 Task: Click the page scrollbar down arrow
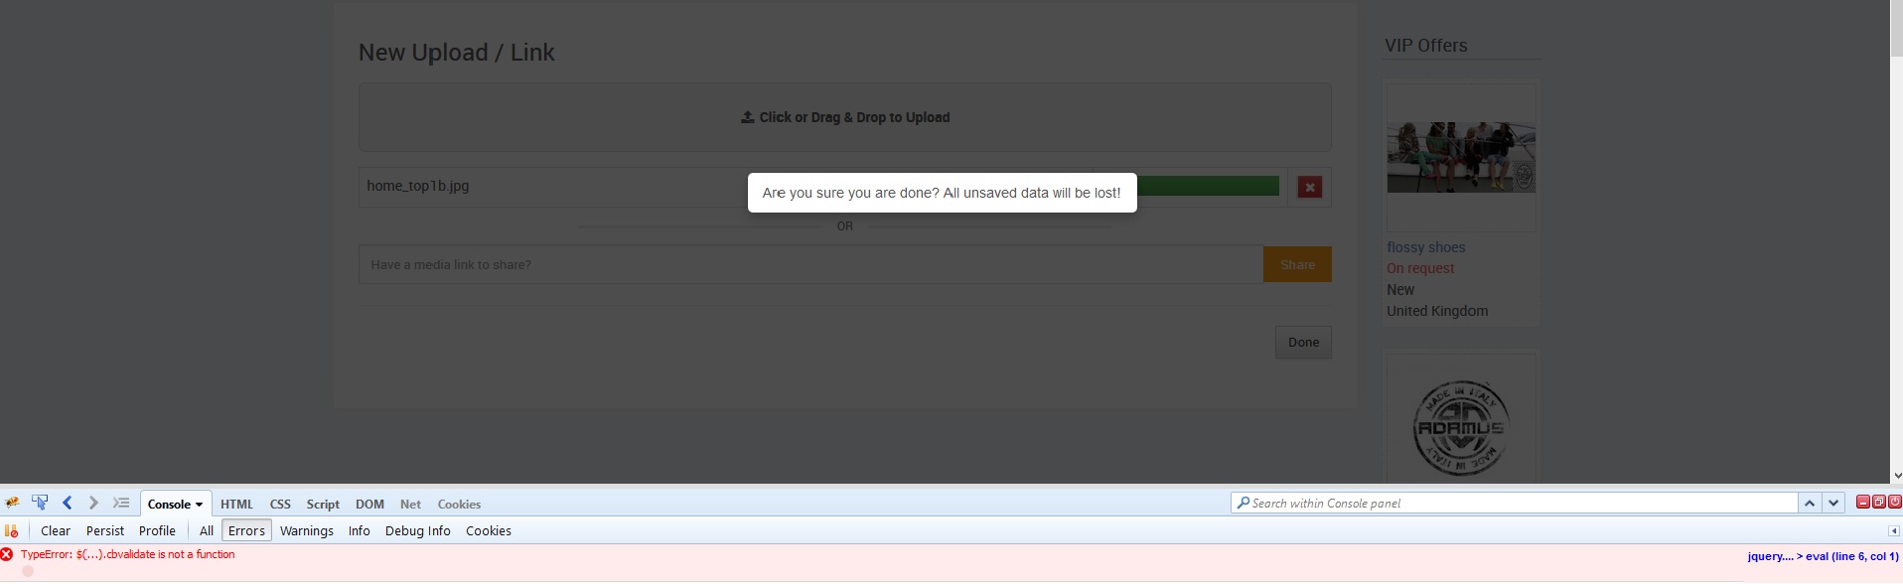(x=1896, y=476)
